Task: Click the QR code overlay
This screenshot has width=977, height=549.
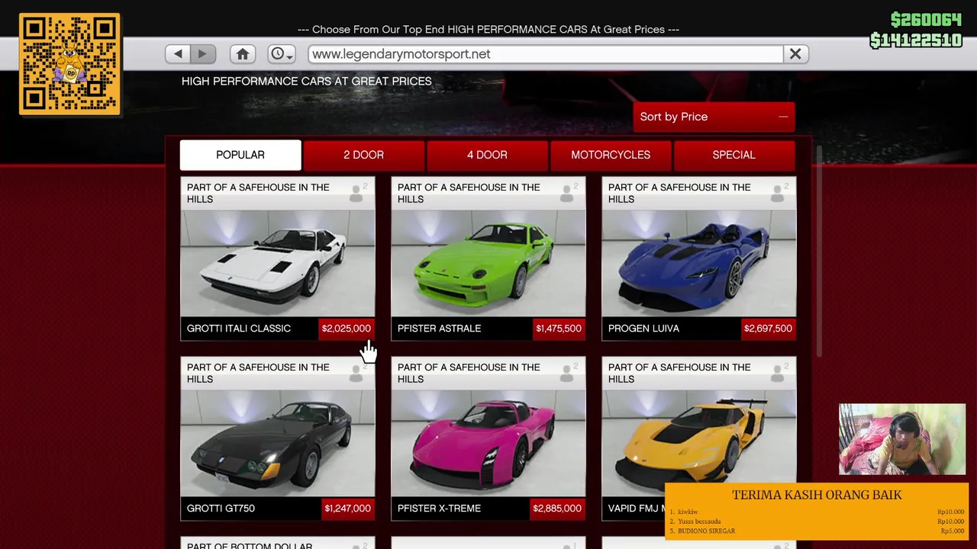Action: [69, 64]
